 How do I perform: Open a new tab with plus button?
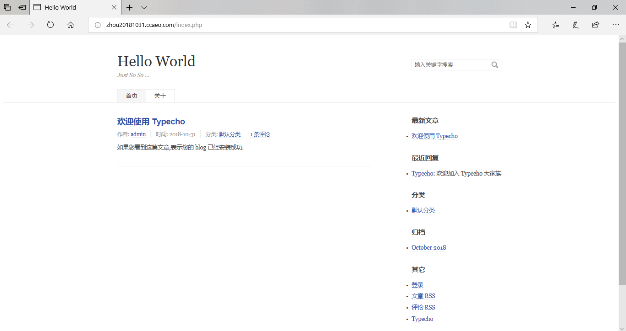tap(130, 7)
